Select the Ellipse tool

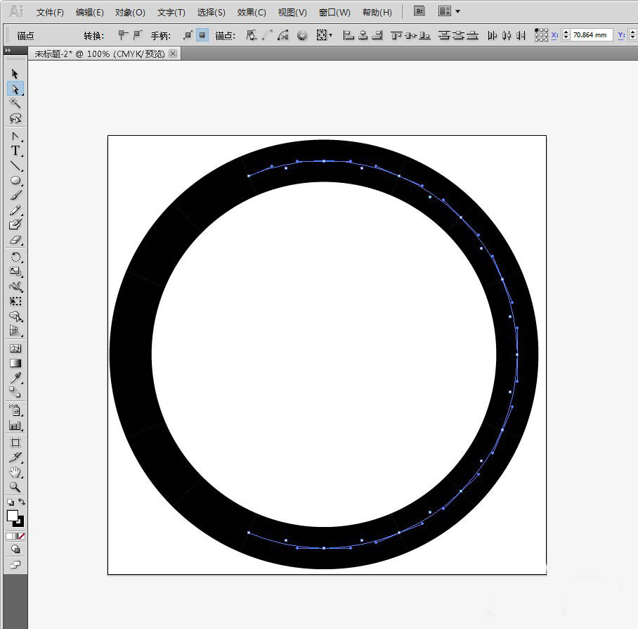click(15, 181)
